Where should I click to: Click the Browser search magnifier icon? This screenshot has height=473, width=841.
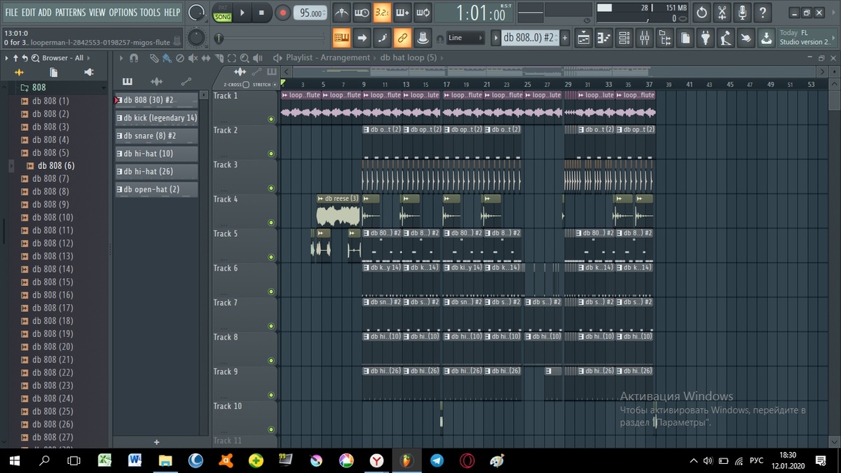(x=35, y=58)
